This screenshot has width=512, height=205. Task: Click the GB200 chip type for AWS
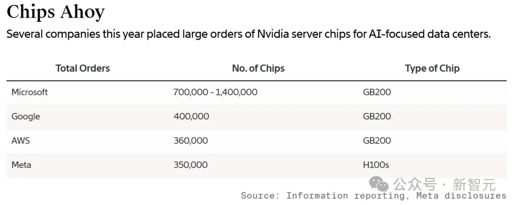377,141
